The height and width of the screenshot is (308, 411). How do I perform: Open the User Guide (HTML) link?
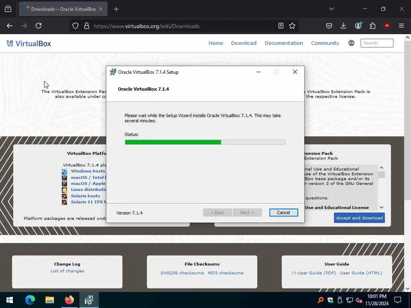click(361, 273)
